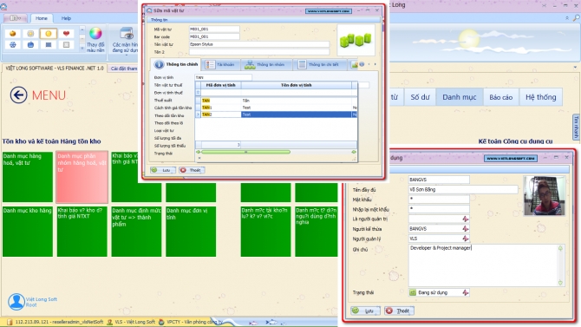Click the application logo in the title bar
The image size is (581, 327).
[3, 7]
